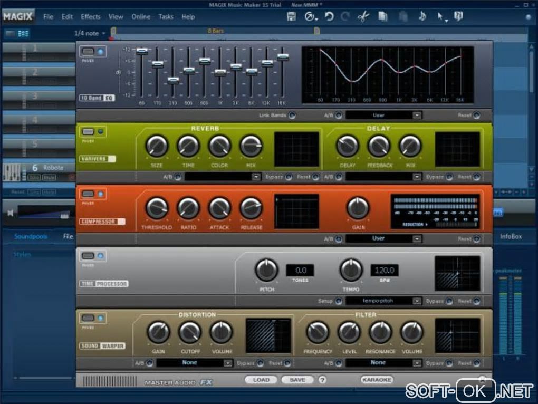Click the 310 Hz EQ band slider

tap(173, 80)
